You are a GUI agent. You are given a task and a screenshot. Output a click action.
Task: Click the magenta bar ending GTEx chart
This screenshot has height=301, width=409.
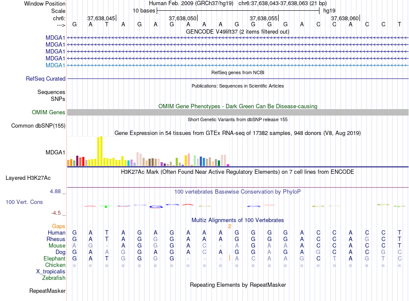(x=228, y=165)
